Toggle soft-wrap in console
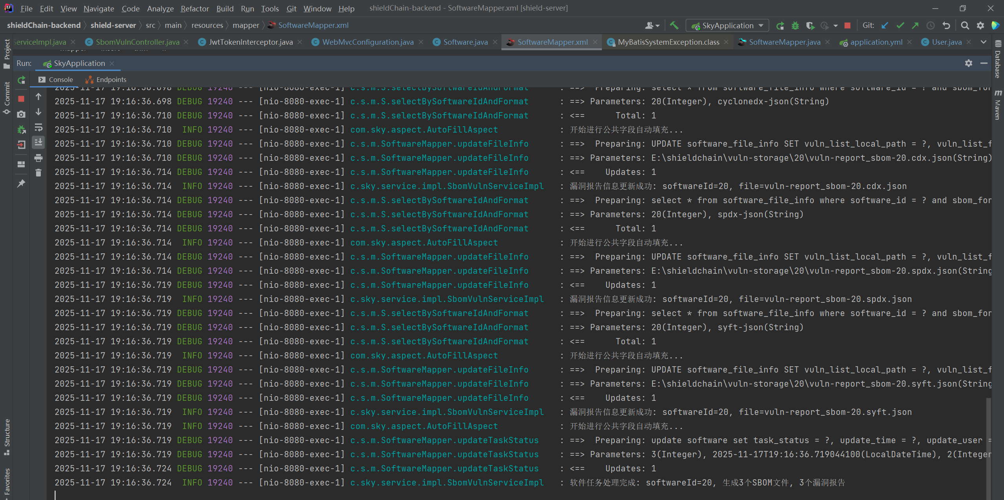The height and width of the screenshot is (500, 1004). point(38,128)
